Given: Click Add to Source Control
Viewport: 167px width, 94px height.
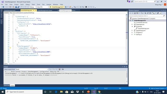Looking at the screenshot, I should click(157, 88).
